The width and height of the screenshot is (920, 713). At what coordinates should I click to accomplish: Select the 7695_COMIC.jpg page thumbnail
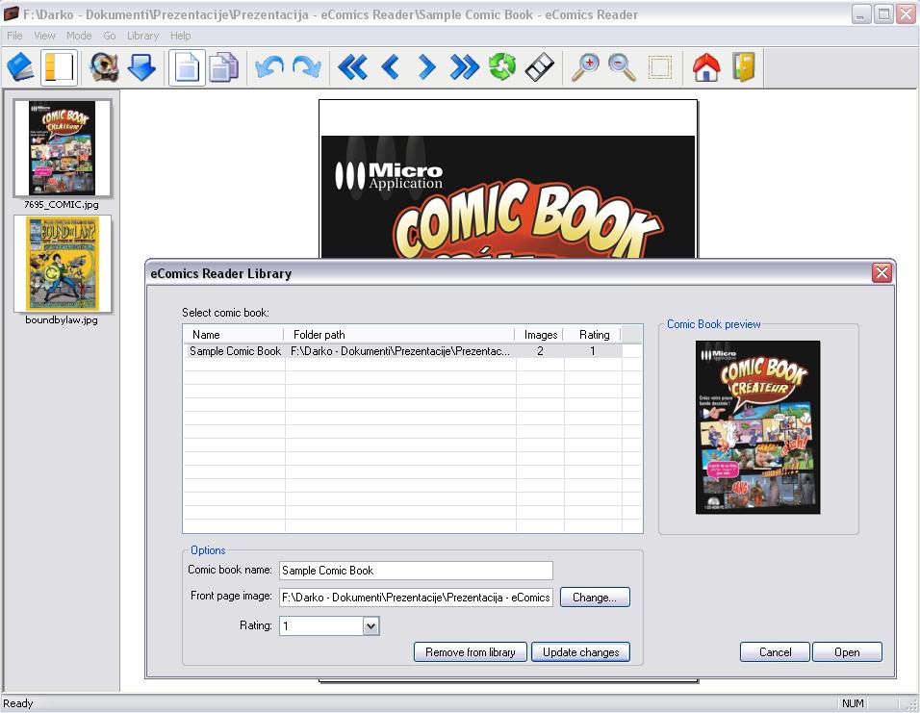coord(62,148)
